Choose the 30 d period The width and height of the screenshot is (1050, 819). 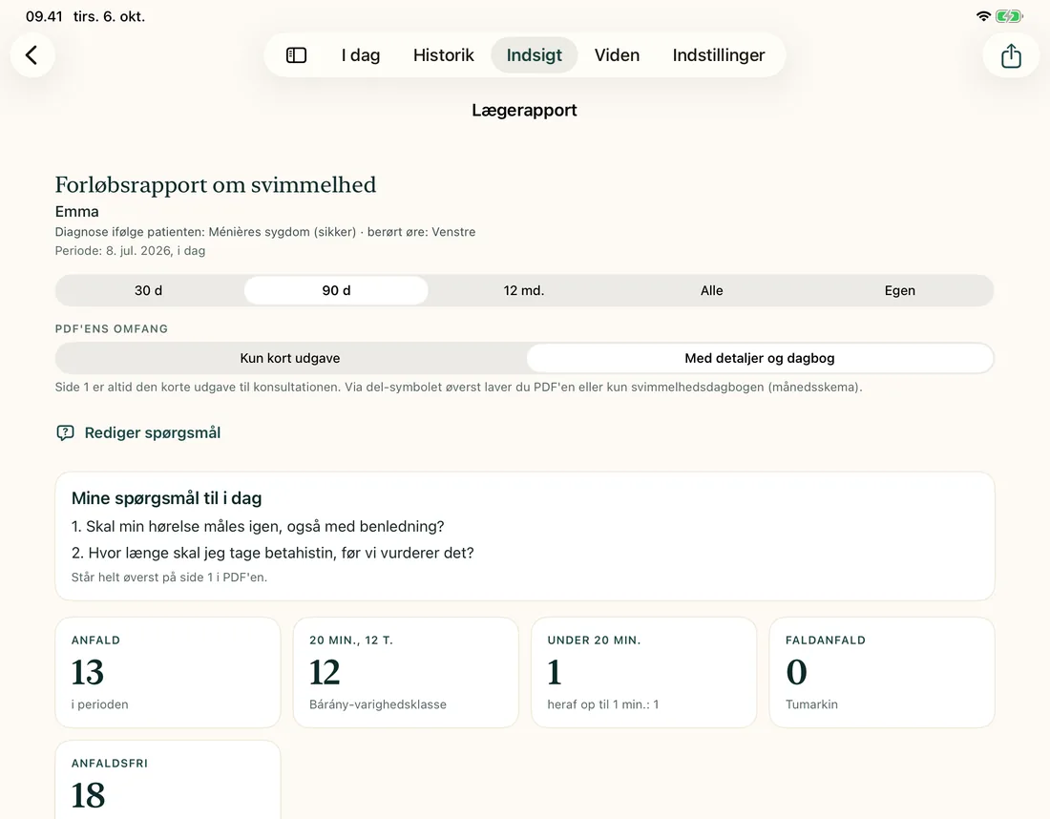(149, 290)
